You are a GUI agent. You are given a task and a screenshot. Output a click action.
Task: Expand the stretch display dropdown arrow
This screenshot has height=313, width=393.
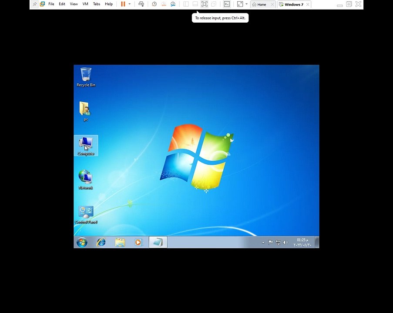(246, 4)
